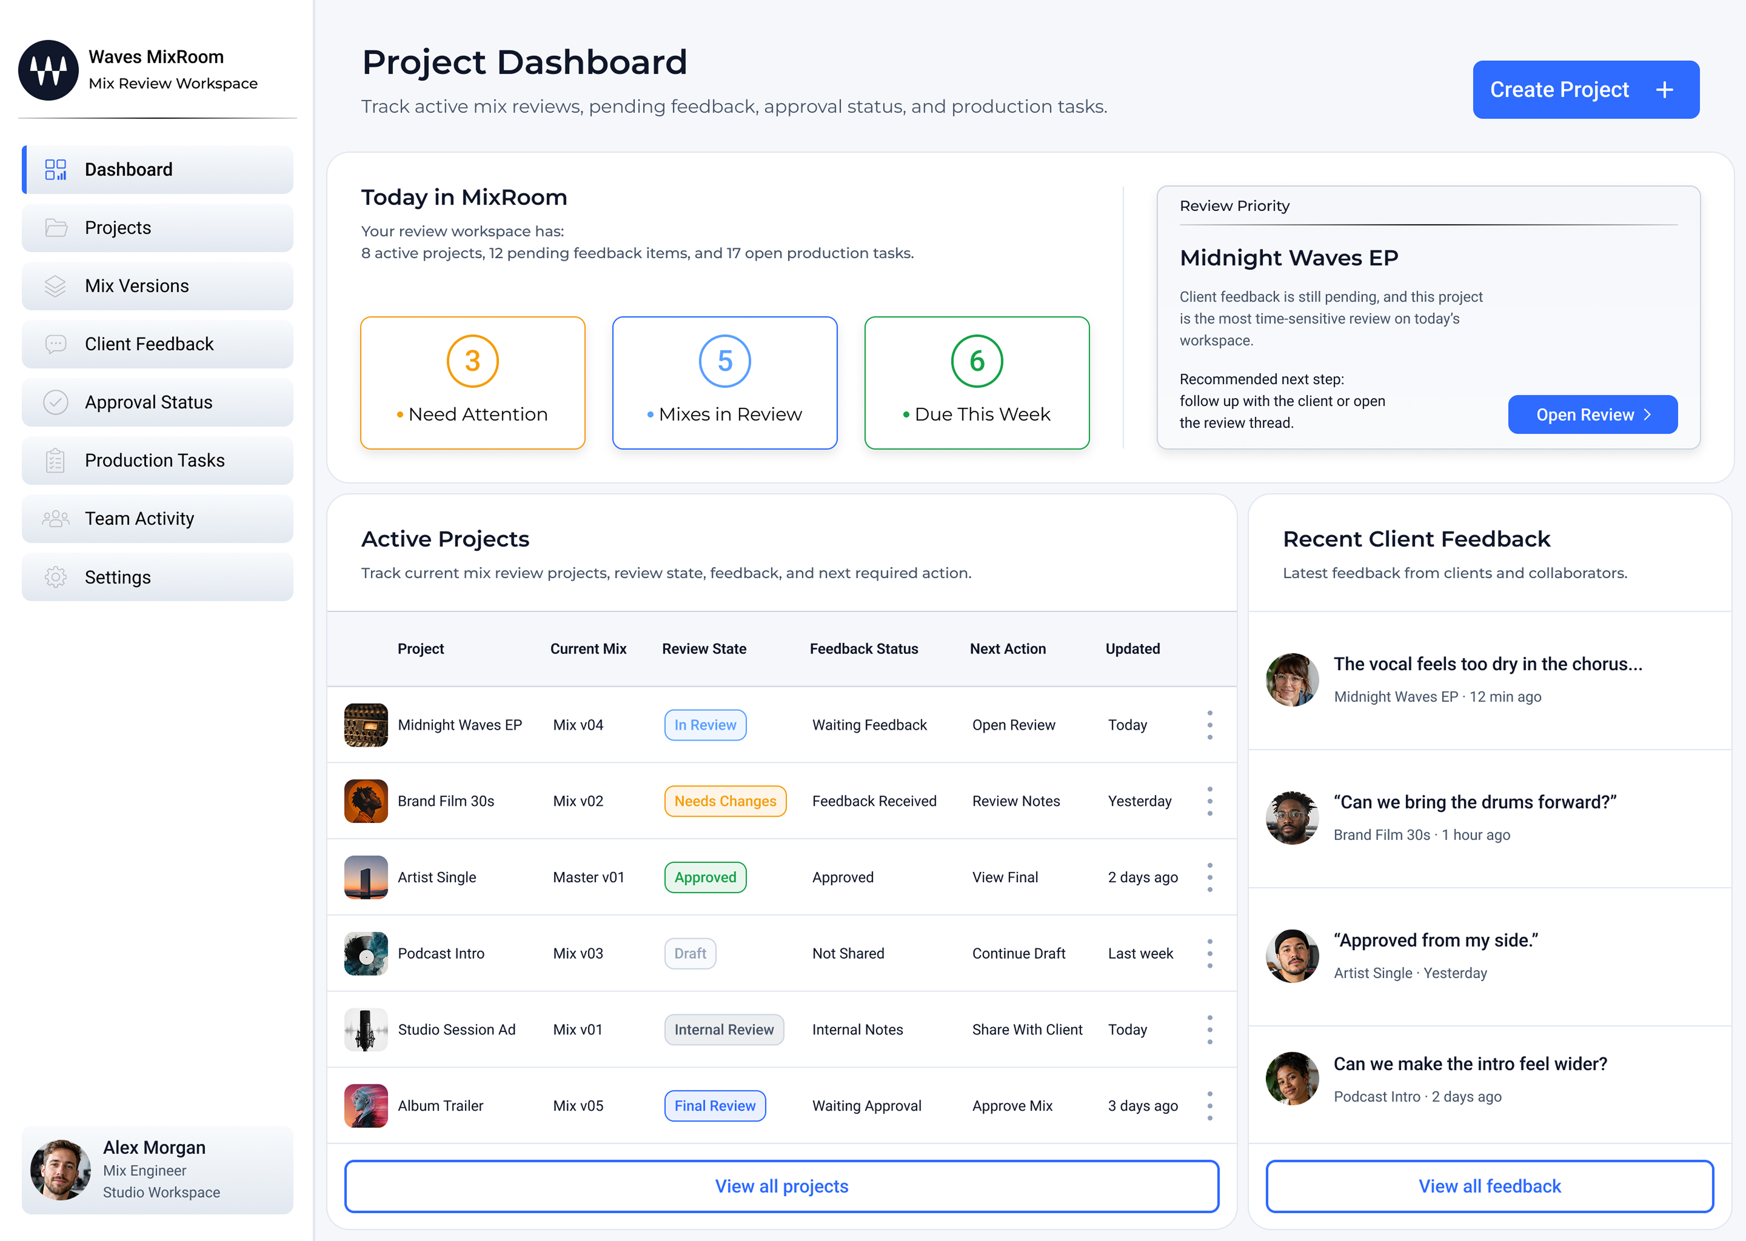Click the Dashboard grid icon in sidebar
Viewport: 1746px width, 1241px height.
pyautogui.click(x=56, y=170)
